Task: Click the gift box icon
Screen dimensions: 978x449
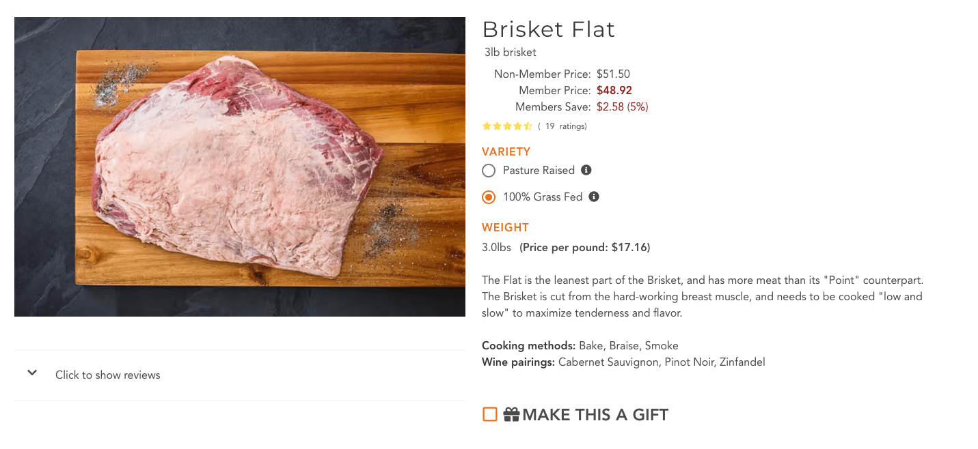Action: pos(513,414)
